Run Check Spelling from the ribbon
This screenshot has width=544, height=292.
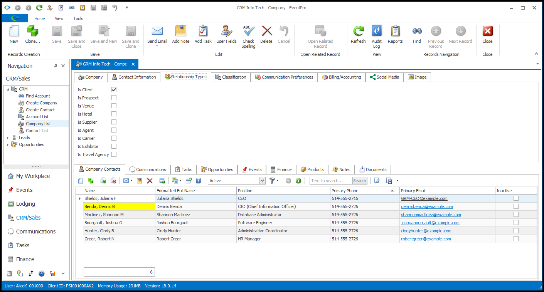point(248,37)
